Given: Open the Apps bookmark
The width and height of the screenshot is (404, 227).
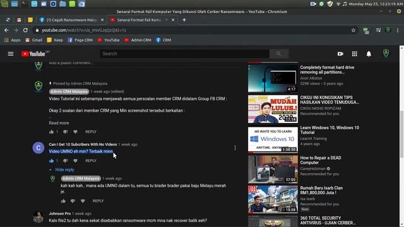Looking at the screenshot, I should point(12,40).
